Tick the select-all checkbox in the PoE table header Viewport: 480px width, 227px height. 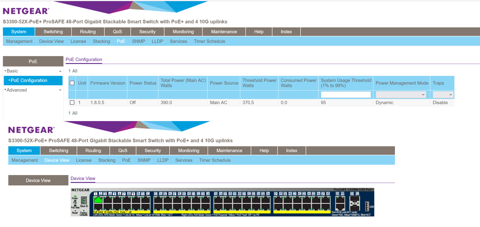pyautogui.click(x=72, y=83)
